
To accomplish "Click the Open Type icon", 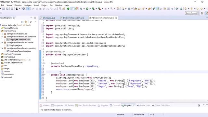I will tap(136, 9).
